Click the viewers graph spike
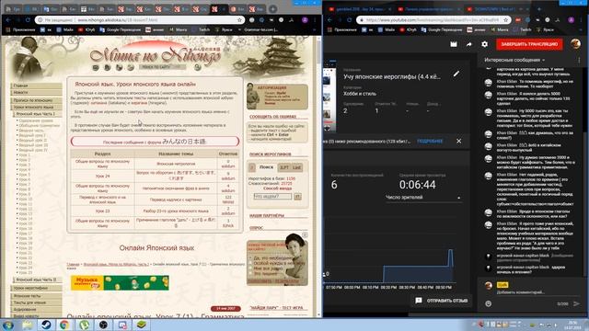This screenshot has width=589, height=331. (x=450, y=258)
